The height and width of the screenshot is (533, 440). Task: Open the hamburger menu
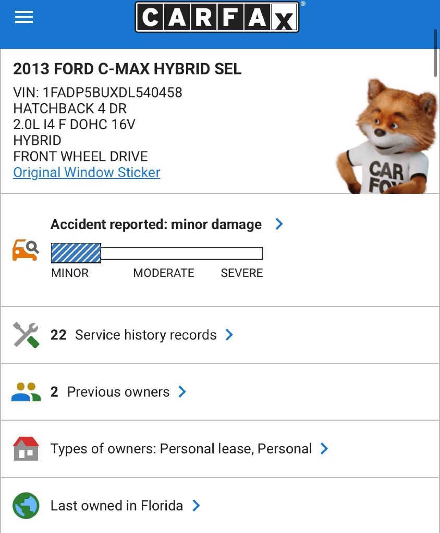24,17
